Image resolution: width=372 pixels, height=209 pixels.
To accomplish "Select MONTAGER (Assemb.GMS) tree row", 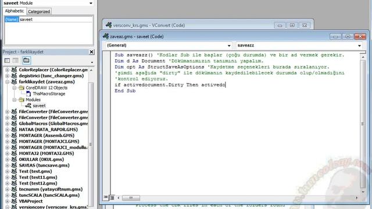I will (x=46, y=135).
